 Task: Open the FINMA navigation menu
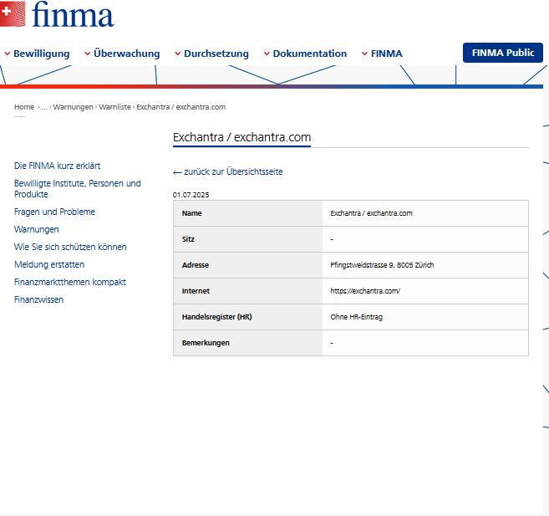(382, 54)
